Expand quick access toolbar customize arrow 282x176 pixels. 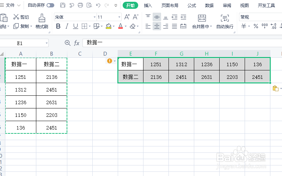click(116, 6)
